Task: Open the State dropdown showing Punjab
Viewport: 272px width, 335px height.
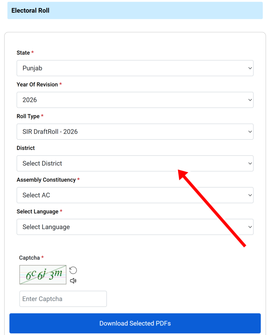Action: point(135,68)
